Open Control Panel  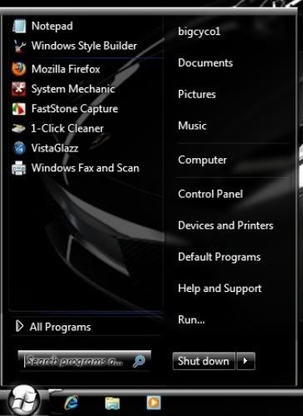[x=211, y=194]
